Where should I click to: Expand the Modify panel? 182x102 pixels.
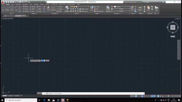34,14
